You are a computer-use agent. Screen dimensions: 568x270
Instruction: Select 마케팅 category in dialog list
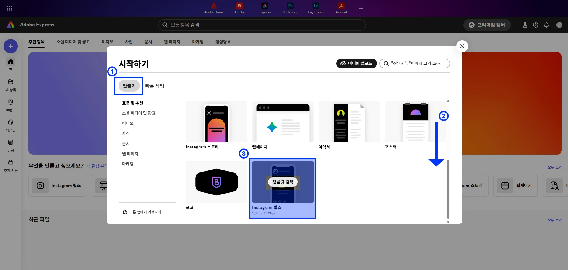tap(128, 164)
